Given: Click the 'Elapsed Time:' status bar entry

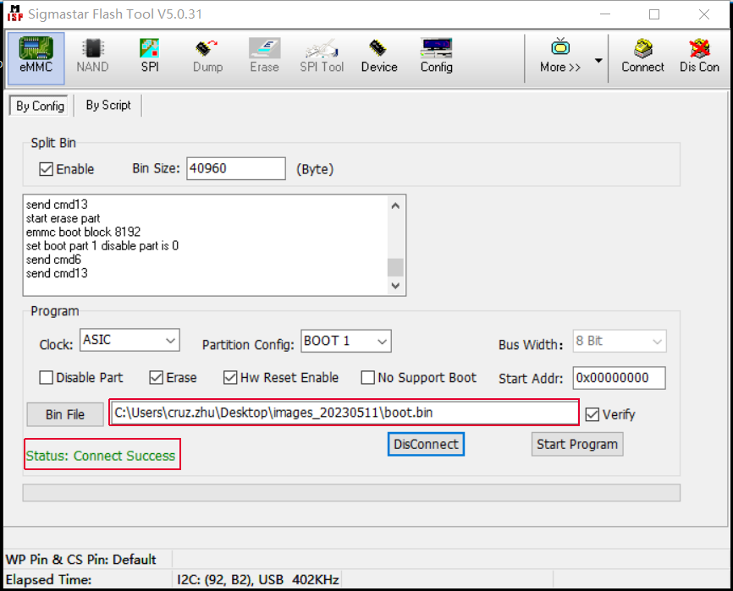Looking at the screenshot, I should tap(48, 580).
